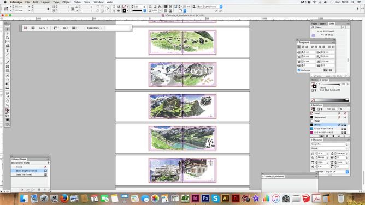Expand the link info disclosure triangle in Links panel
The height and width of the screenshot is (205, 365).
coord(311,76)
